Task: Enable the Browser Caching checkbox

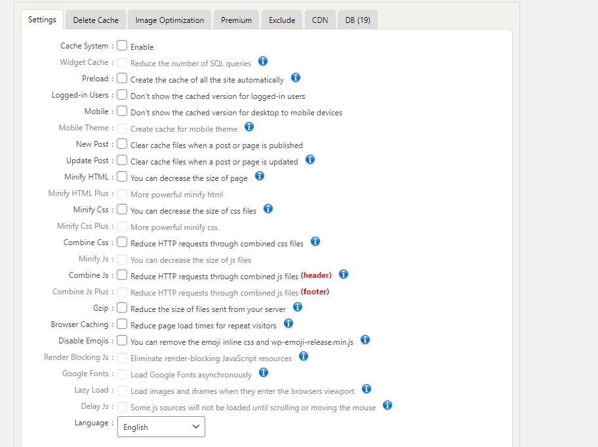Action: coord(122,324)
